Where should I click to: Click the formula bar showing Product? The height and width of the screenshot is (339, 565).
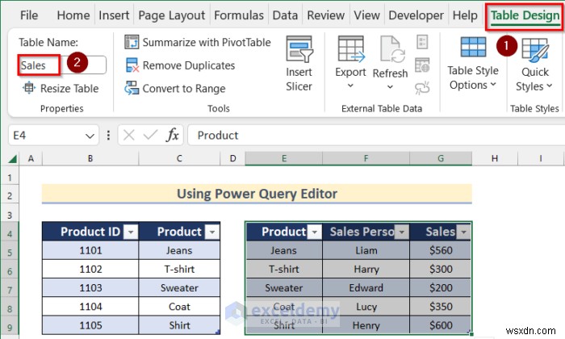pyautogui.click(x=375, y=136)
